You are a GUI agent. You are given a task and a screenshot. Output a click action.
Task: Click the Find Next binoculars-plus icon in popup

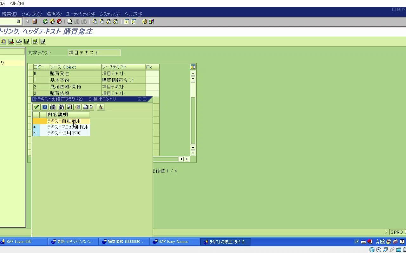(x=61, y=107)
